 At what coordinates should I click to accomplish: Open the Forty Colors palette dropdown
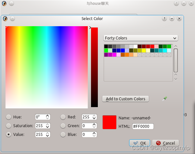(141, 38)
